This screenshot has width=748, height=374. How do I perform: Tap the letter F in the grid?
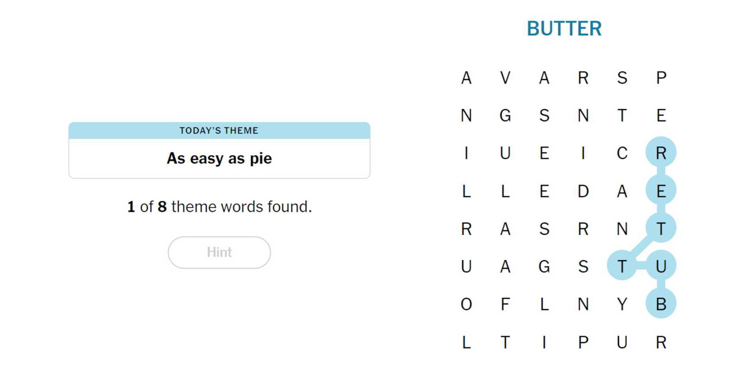tap(505, 304)
